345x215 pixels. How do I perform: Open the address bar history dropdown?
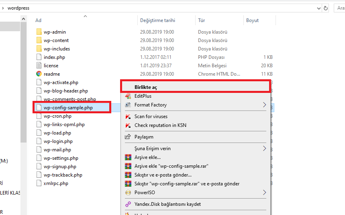pos(318,8)
